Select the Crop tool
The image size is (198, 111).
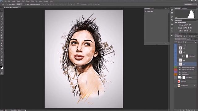(2, 22)
